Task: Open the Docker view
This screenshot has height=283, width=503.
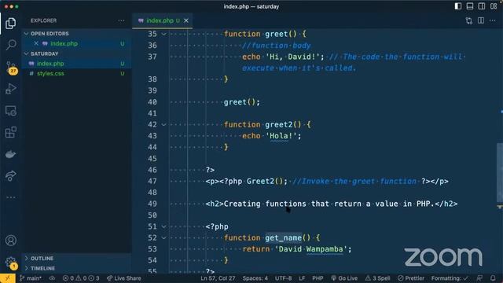Action: 10,154
